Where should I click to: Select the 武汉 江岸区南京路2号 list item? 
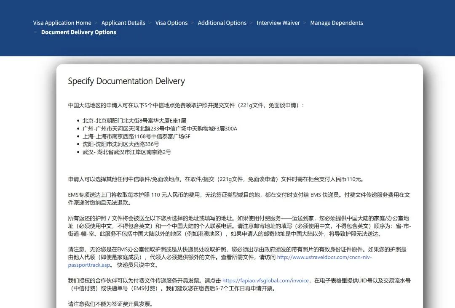tap(127, 152)
